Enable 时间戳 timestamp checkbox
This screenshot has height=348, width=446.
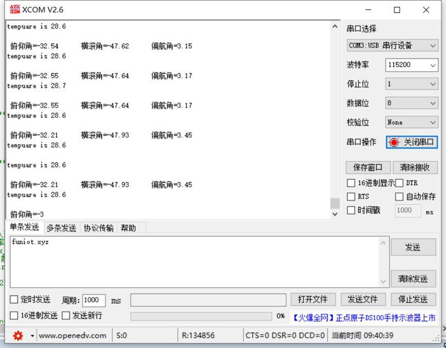click(351, 210)
